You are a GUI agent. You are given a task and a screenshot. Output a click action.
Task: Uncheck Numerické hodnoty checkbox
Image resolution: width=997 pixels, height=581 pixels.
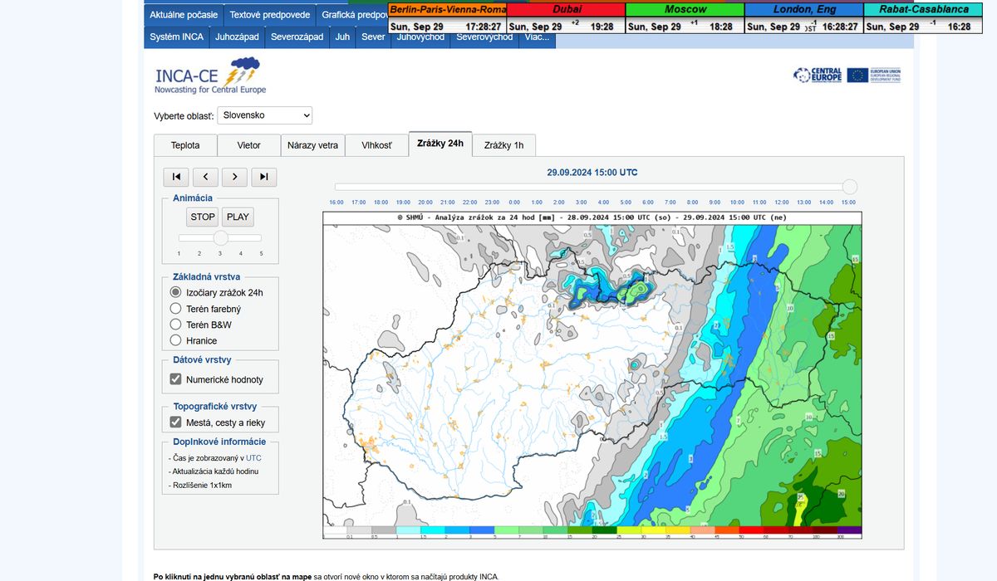coord(175,379)
